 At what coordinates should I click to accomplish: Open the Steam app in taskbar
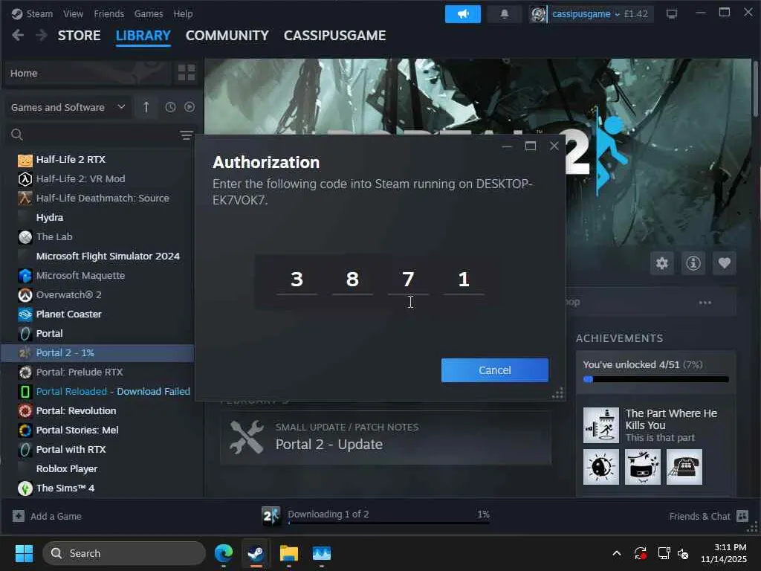click(256, 553)
